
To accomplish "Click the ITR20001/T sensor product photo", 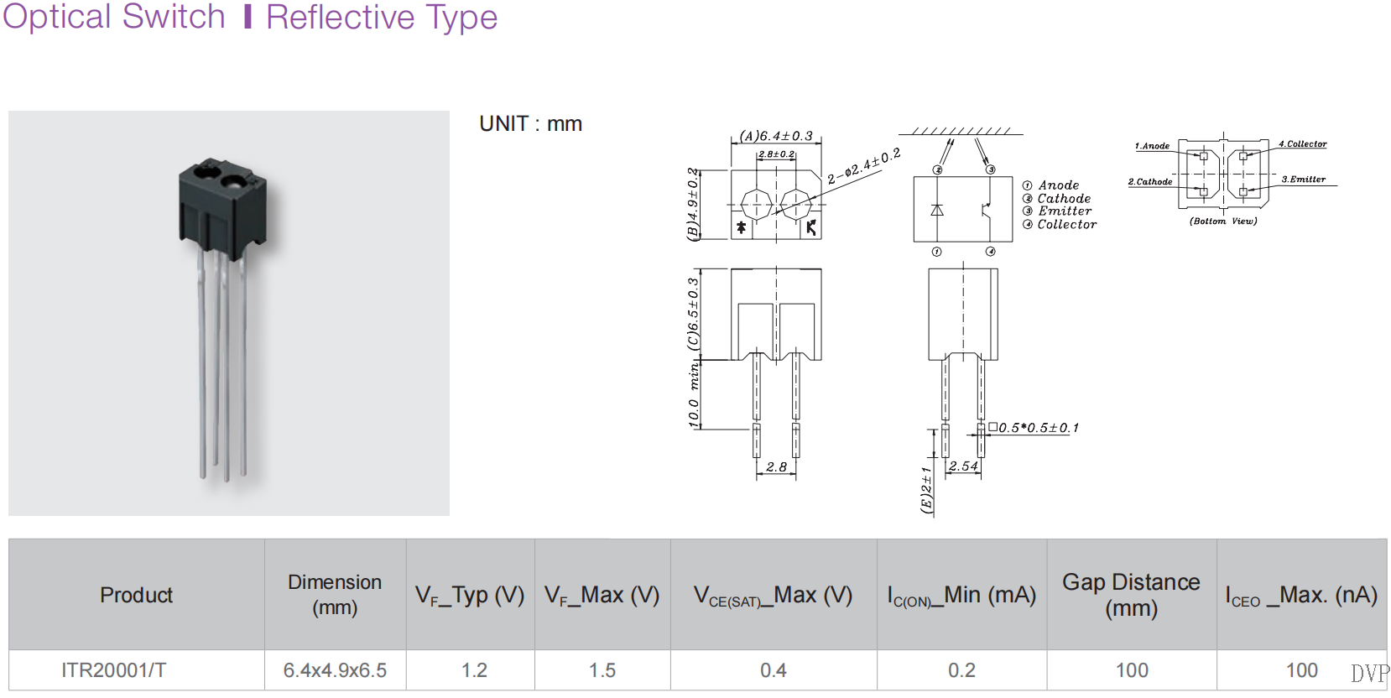I will (229, 313).
